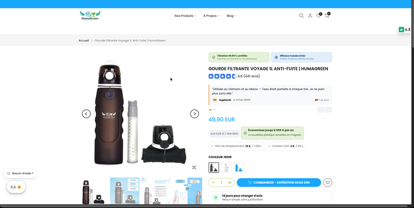Image resolution: width=414 pixels, height=208 pixels.
Task: Click the soit 0,05 € / litre filtré pill
Action: coord(224,134)
